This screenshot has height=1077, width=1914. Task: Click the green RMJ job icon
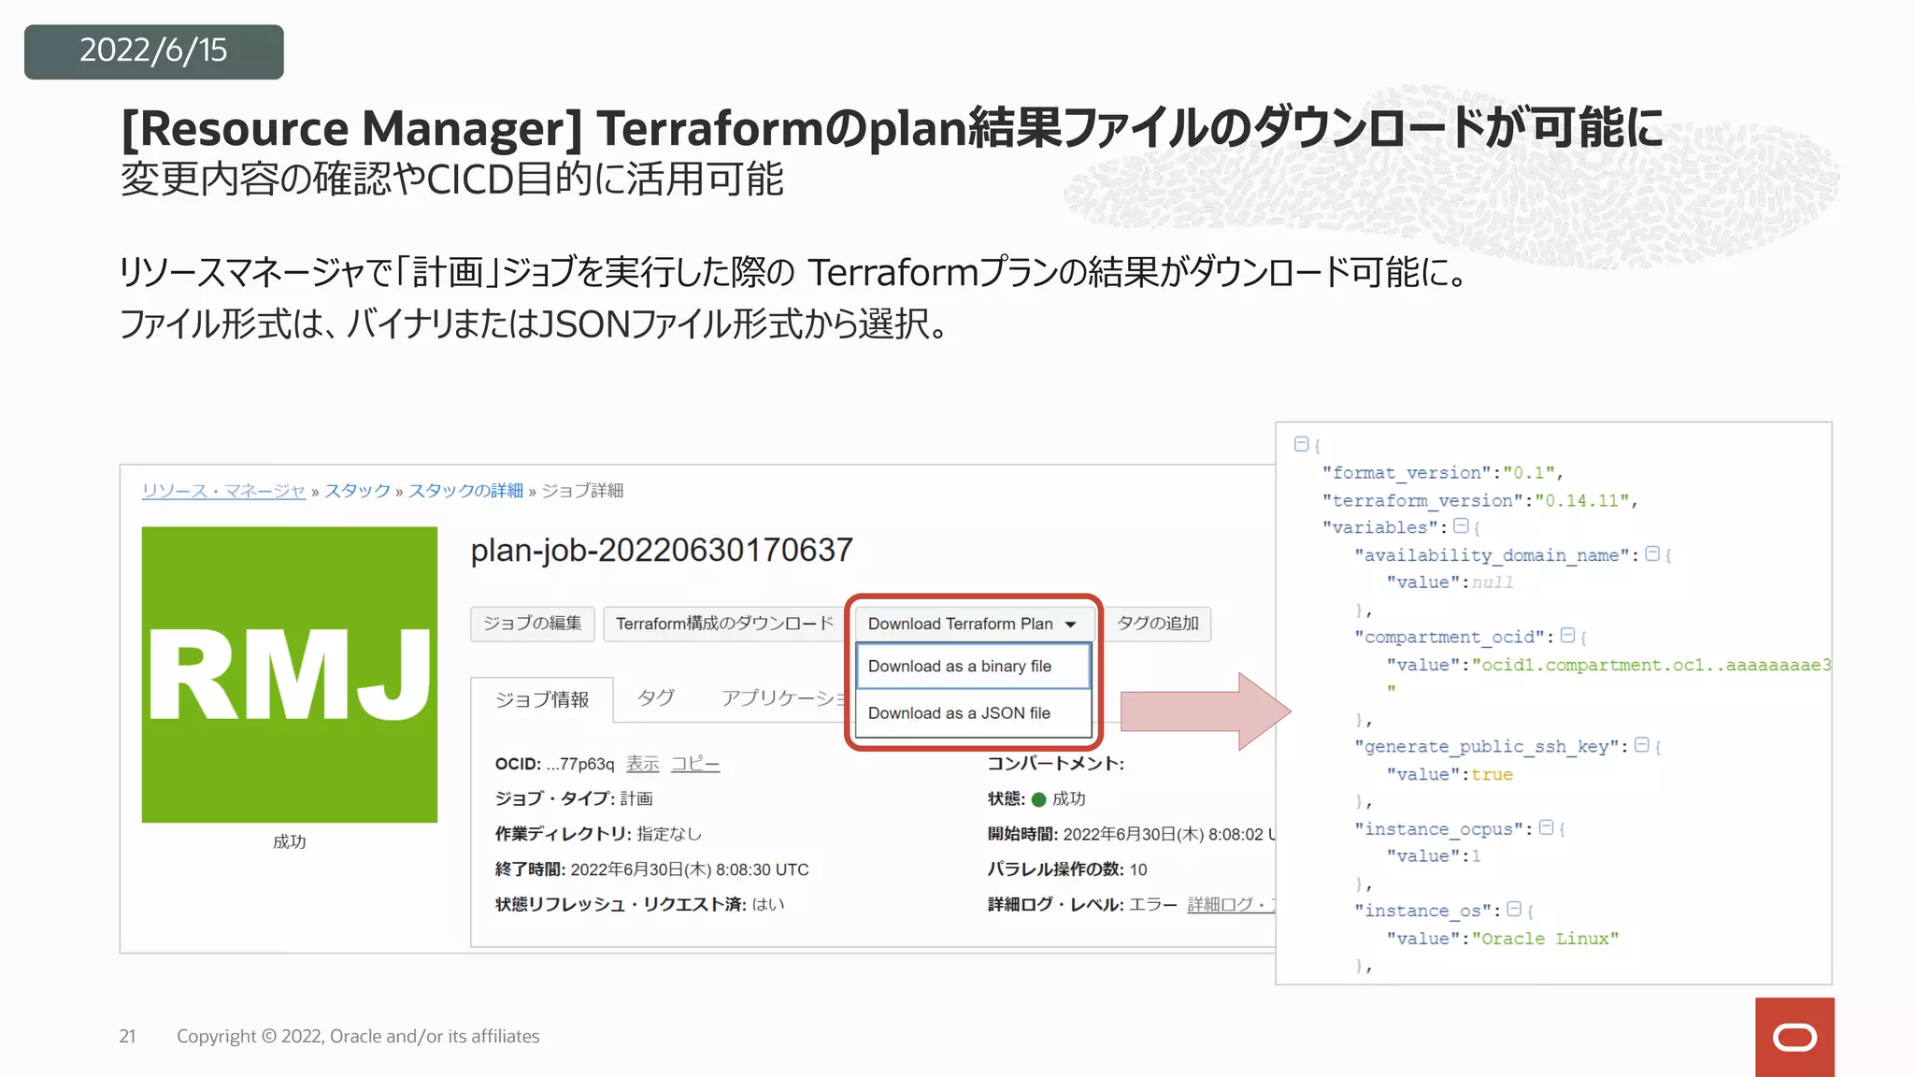point(290,675)
